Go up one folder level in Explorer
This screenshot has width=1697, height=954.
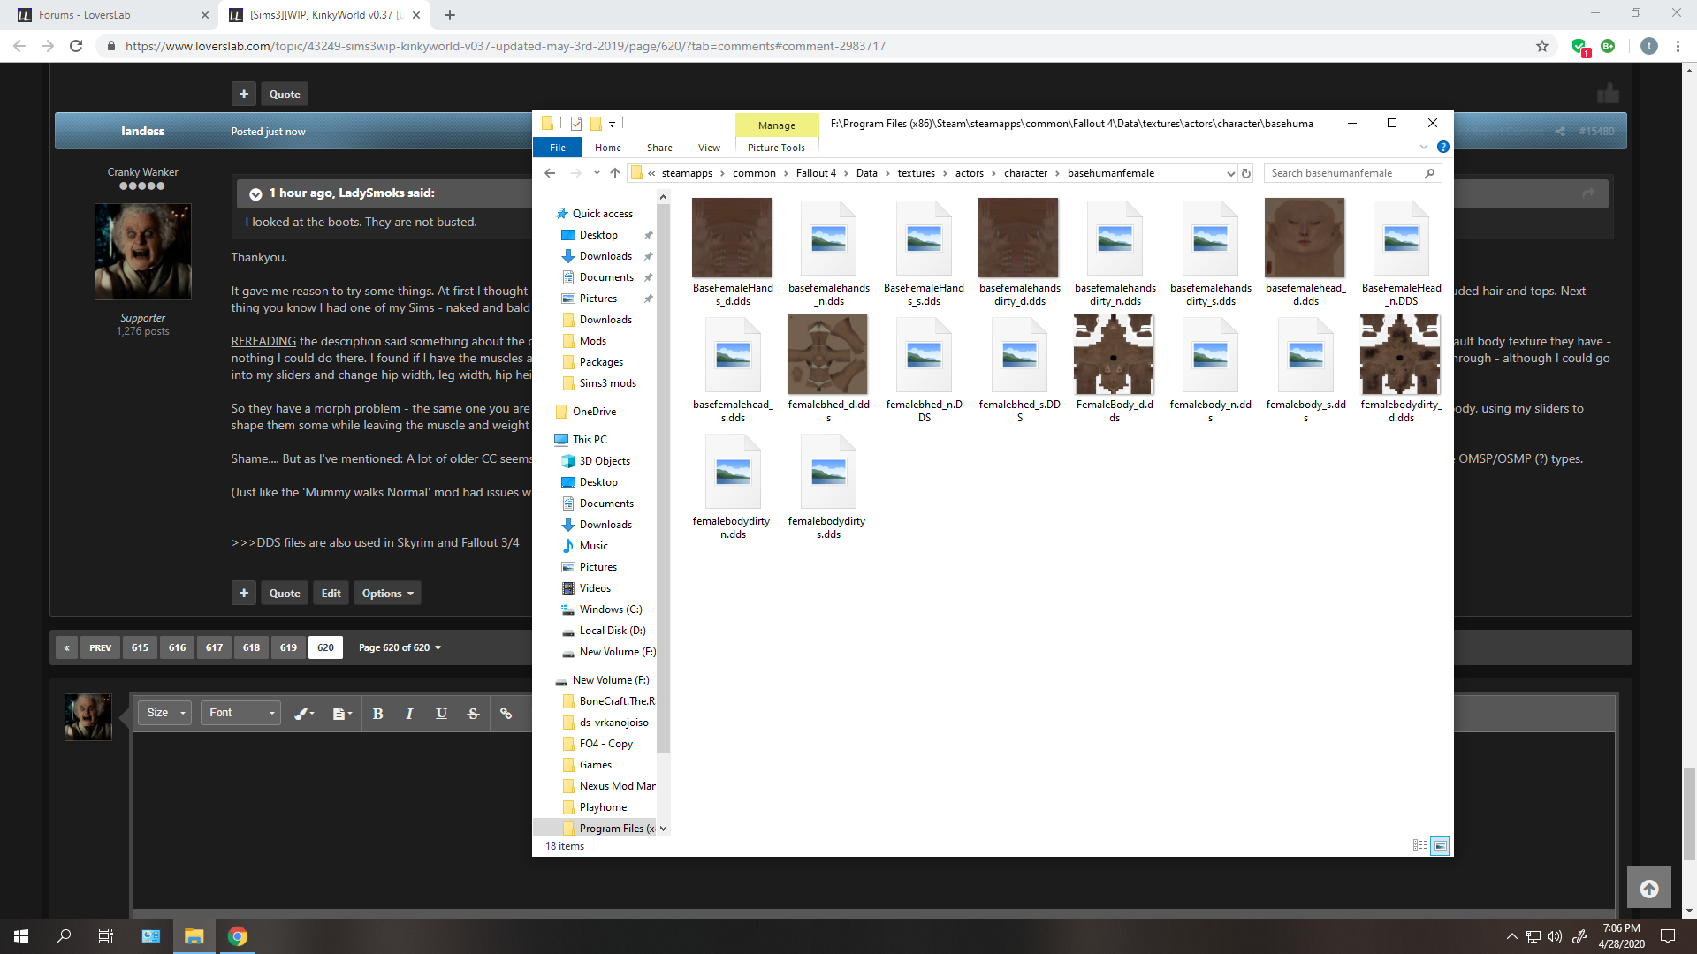(x=615, y=173)
